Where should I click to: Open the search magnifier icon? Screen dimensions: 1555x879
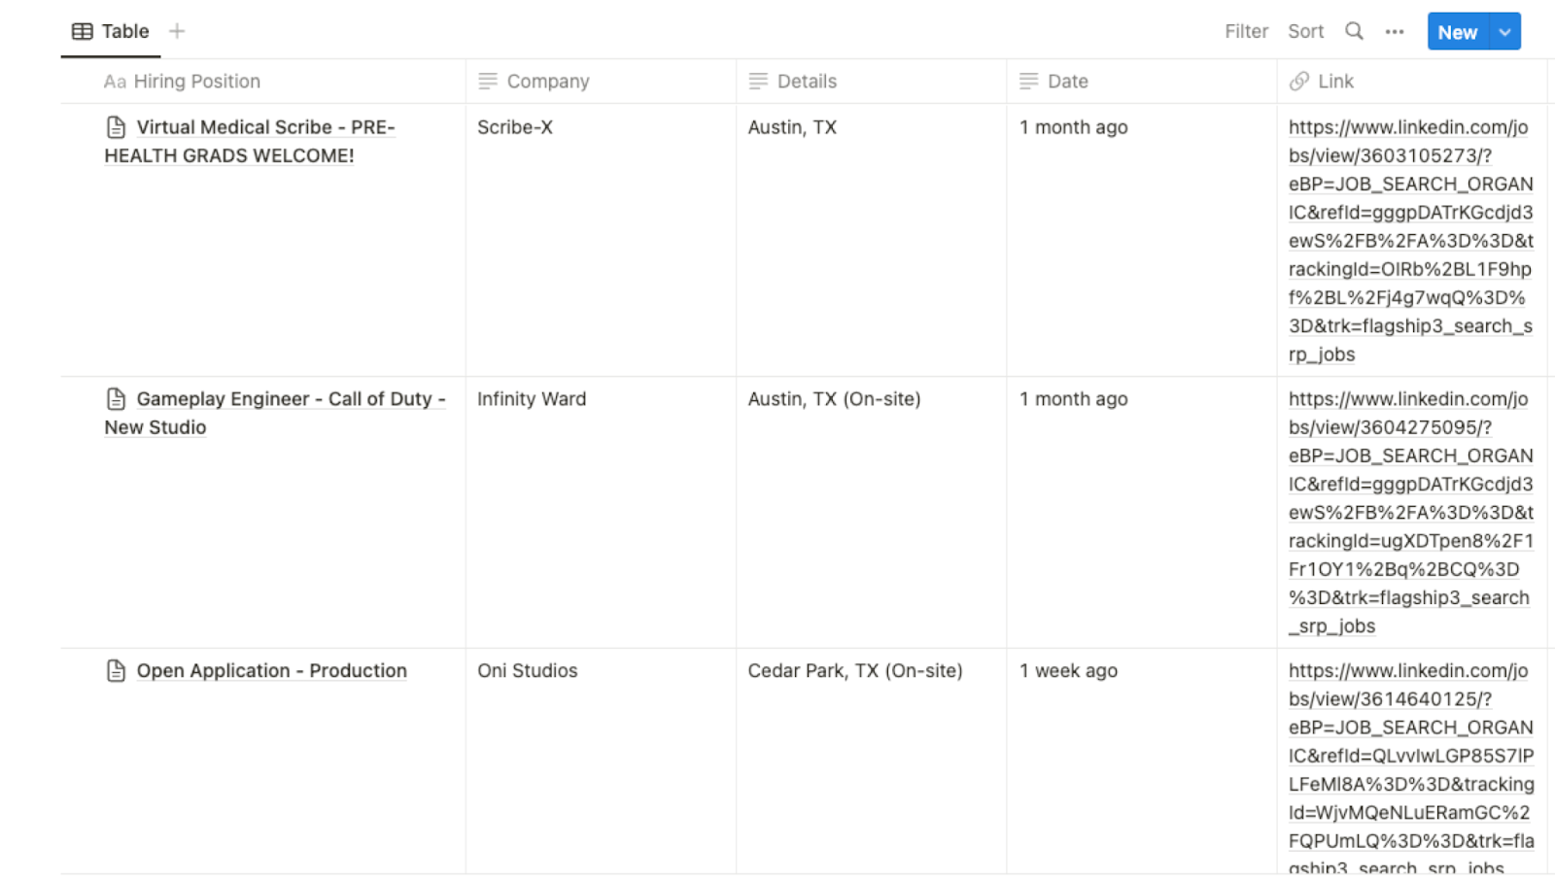click(1353, 31)
